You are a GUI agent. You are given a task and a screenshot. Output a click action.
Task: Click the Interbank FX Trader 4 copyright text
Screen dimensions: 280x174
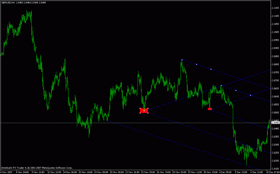pyautogui.click(x=37, y=168)
